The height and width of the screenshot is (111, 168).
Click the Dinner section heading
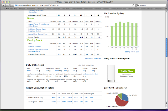tap(31, 18)
